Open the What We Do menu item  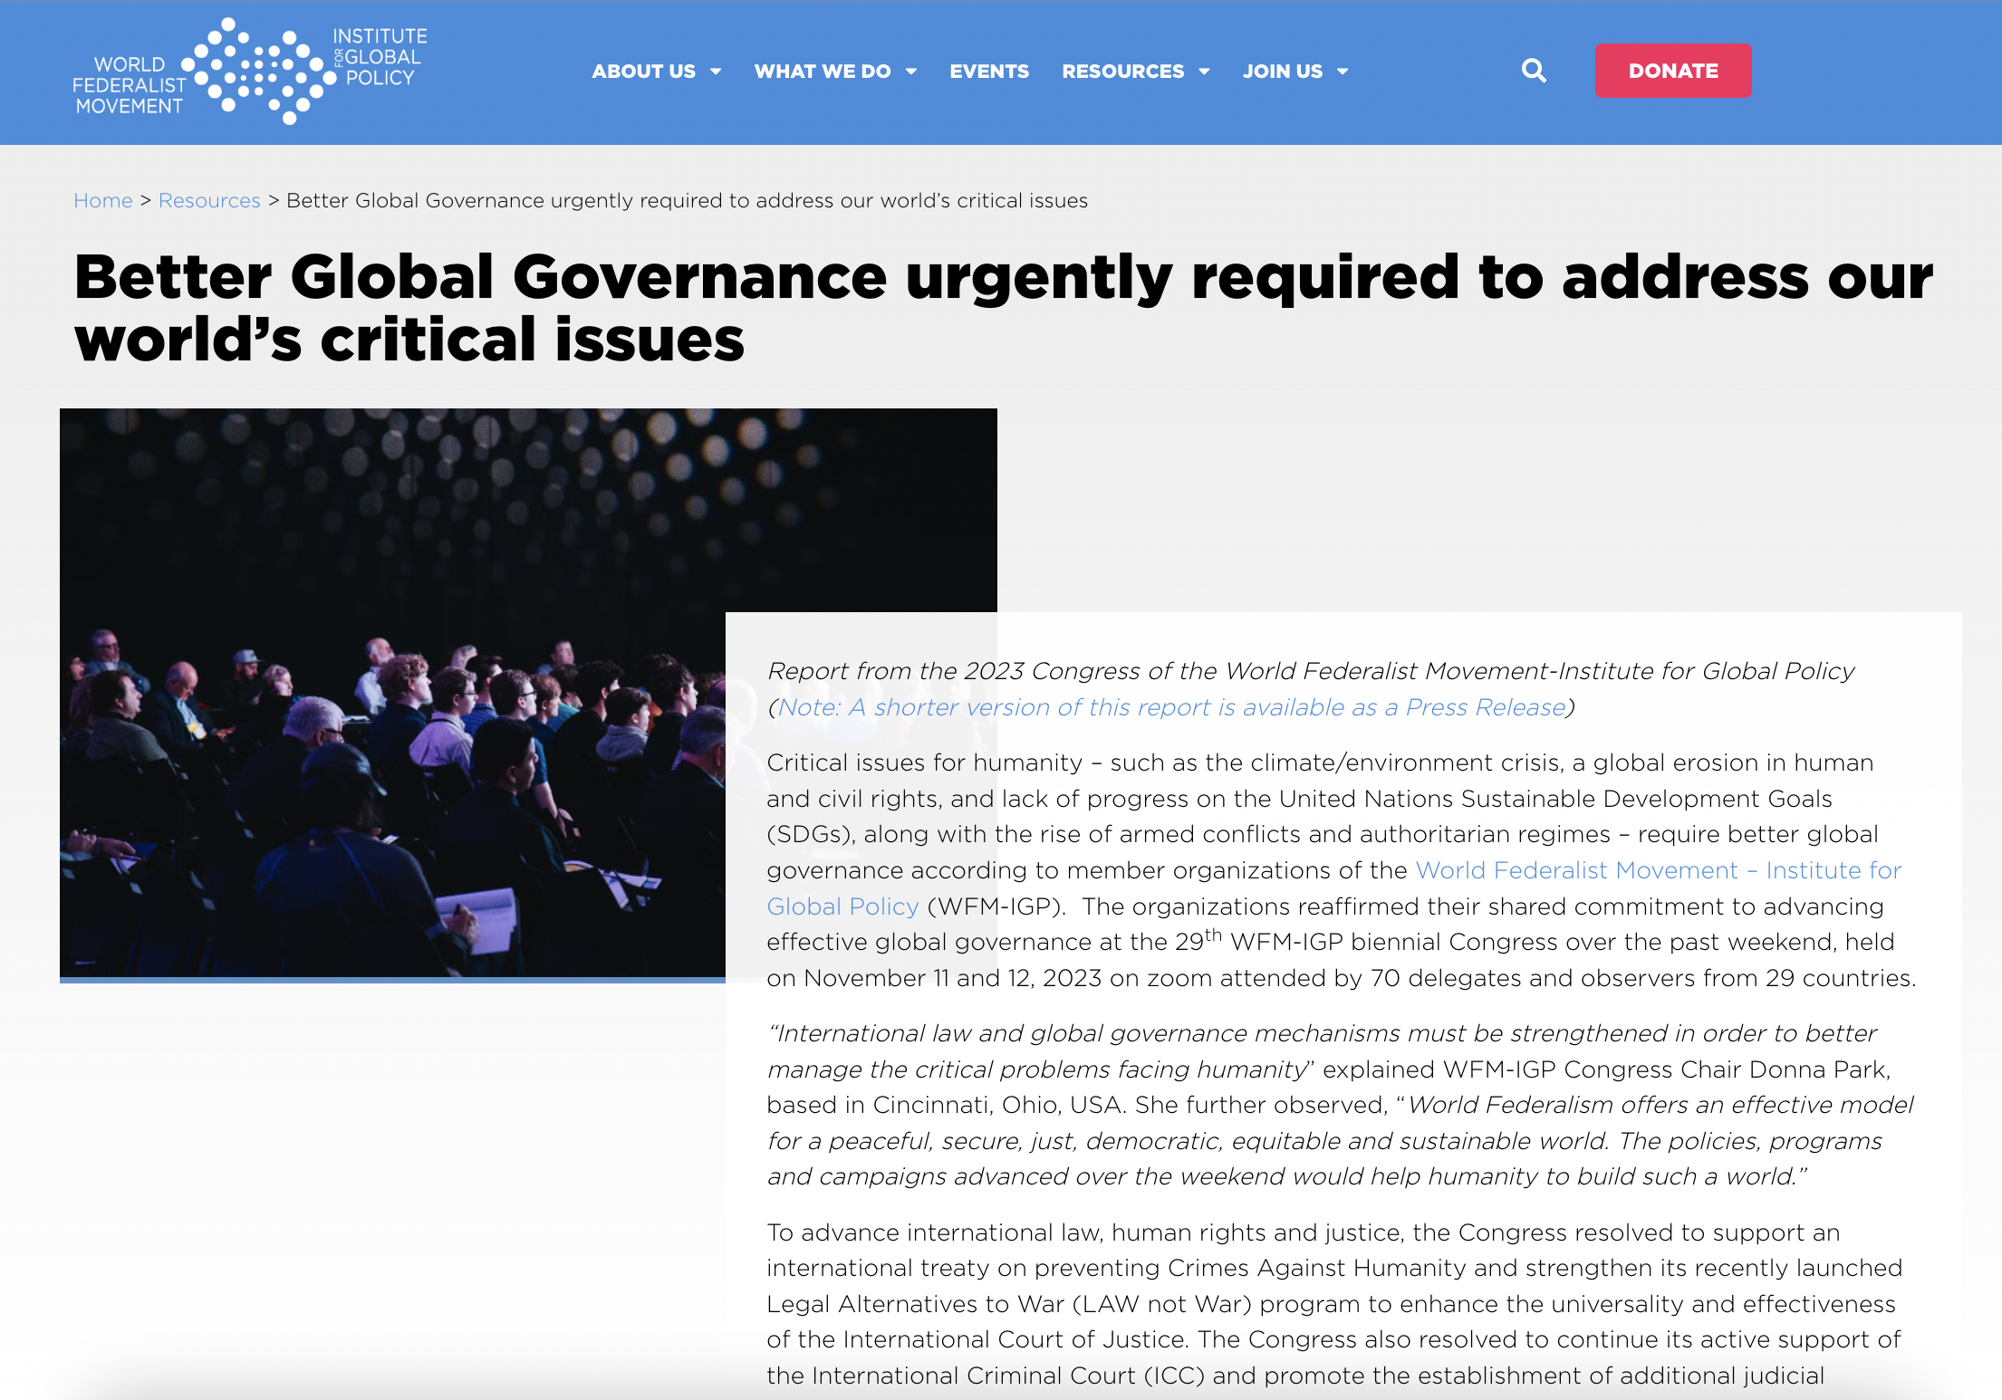(x=823, y=72)
